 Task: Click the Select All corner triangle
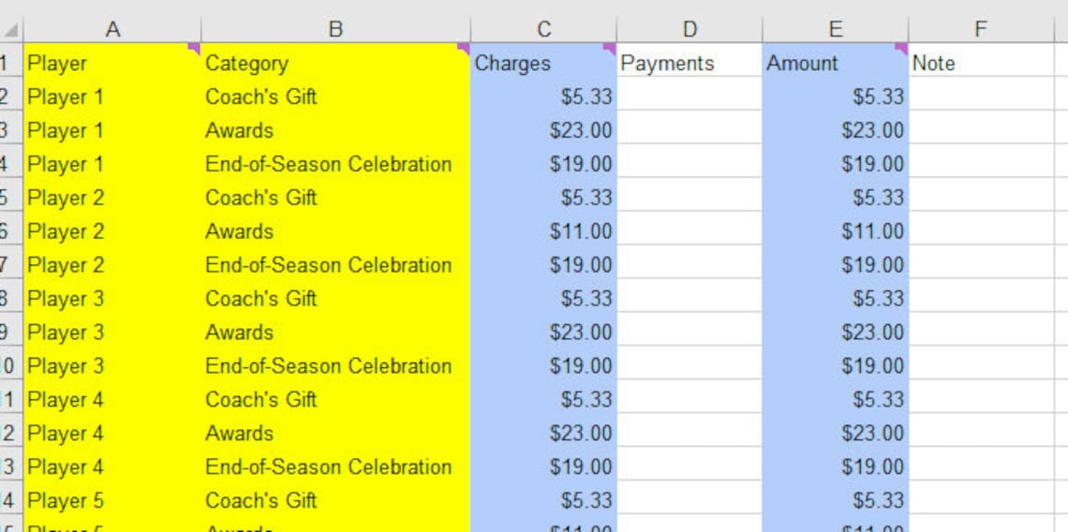[x=11, y=30]
